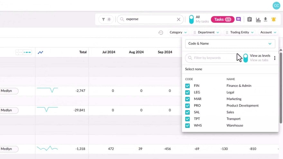Toggle All / My tasks switch
Screen dimensions: 283x159
191,19
